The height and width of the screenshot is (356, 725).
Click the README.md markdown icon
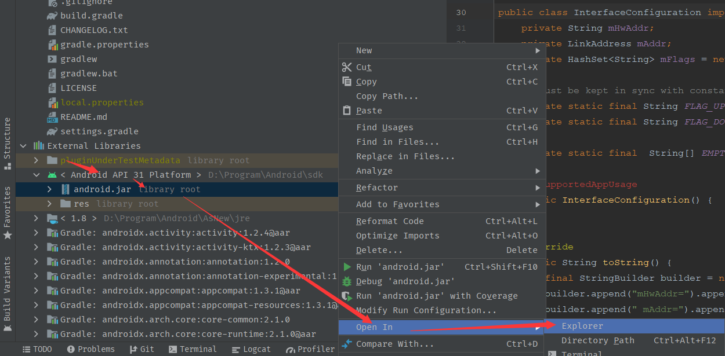[52, 117]
